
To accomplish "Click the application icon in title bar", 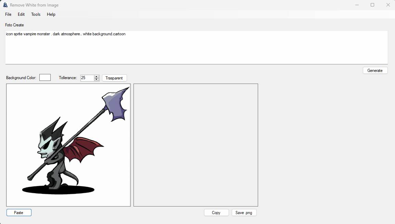I will (5, 5).
